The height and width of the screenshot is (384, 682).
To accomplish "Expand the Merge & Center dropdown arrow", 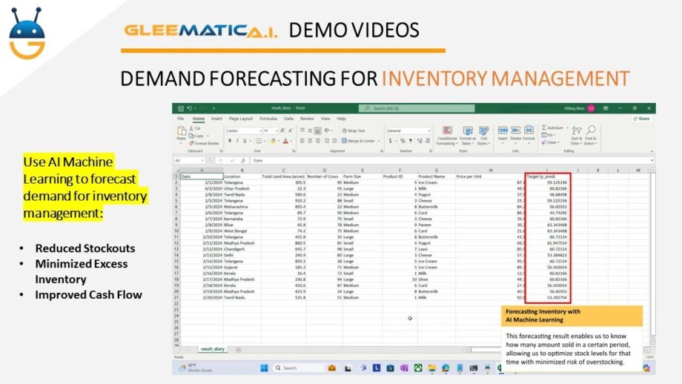I will point(379,141).
